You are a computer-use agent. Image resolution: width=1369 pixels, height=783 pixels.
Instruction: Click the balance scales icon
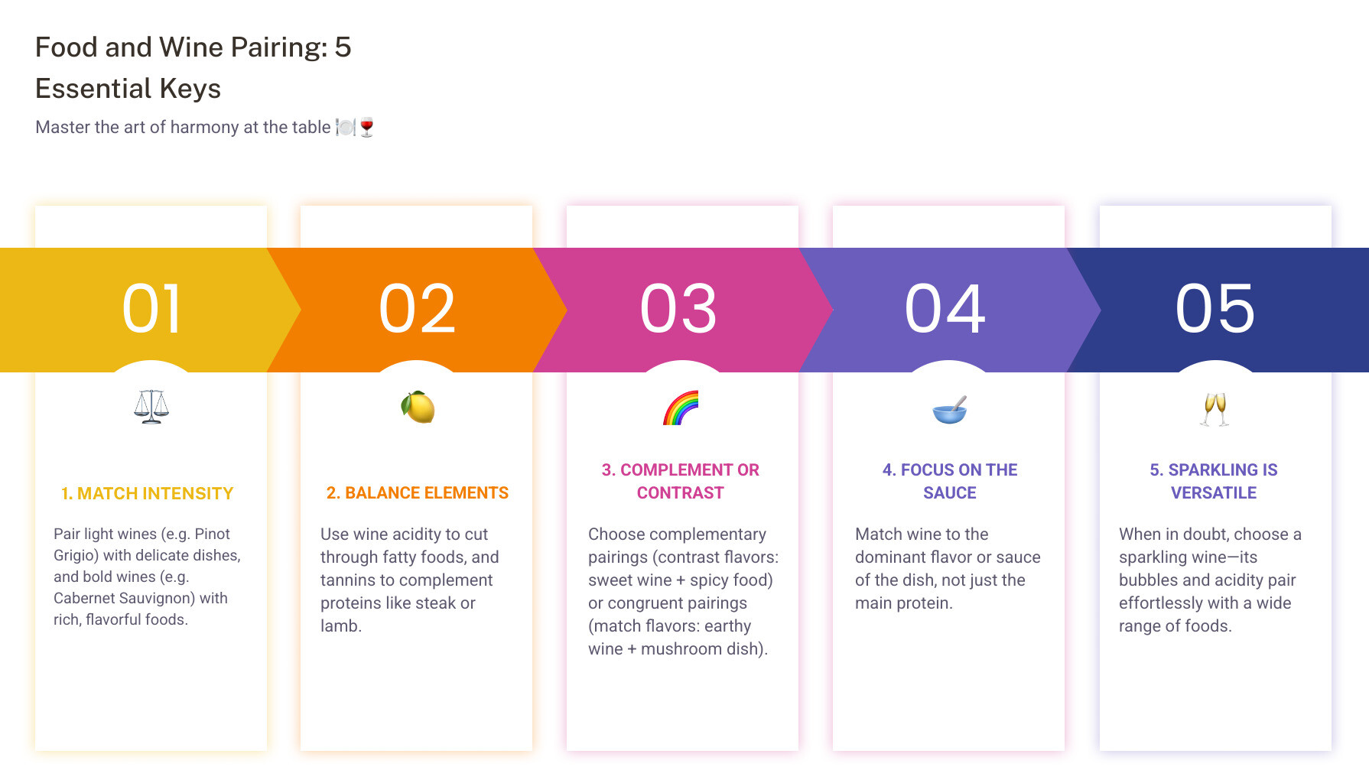pos(151,407)
